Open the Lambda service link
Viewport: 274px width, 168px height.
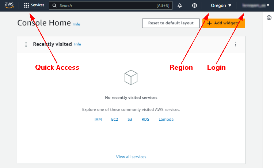coord(166,119)
